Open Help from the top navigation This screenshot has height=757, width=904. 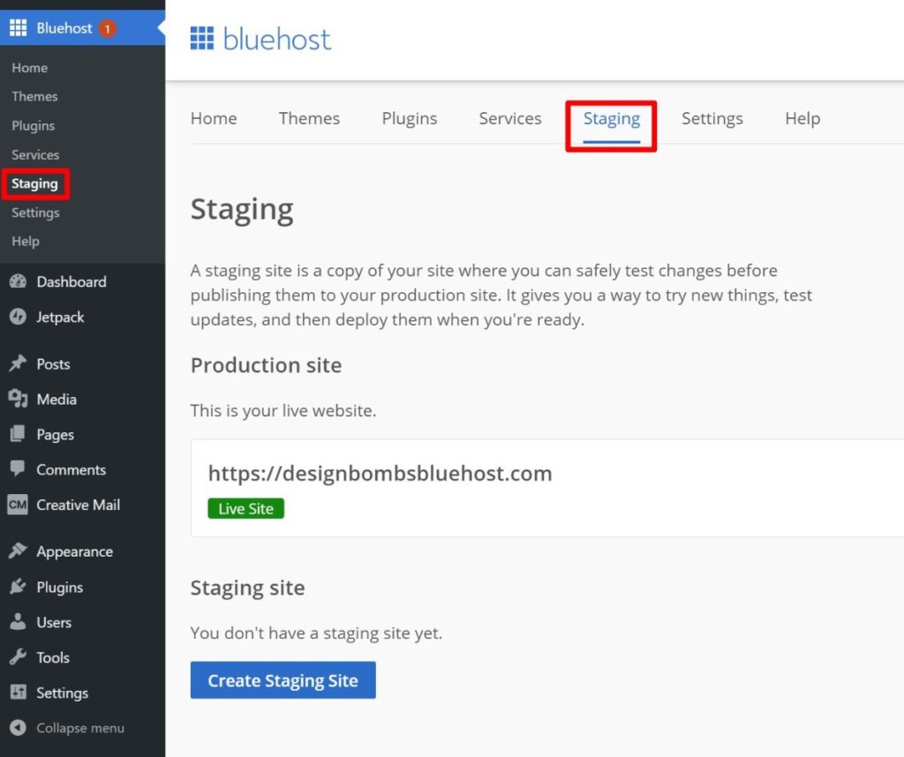(802, 117)
